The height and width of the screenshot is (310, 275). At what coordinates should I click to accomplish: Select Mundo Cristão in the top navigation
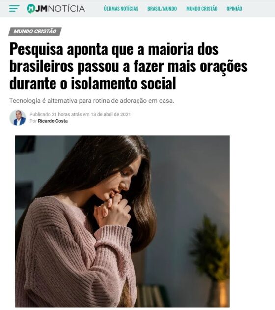point(202,9)
